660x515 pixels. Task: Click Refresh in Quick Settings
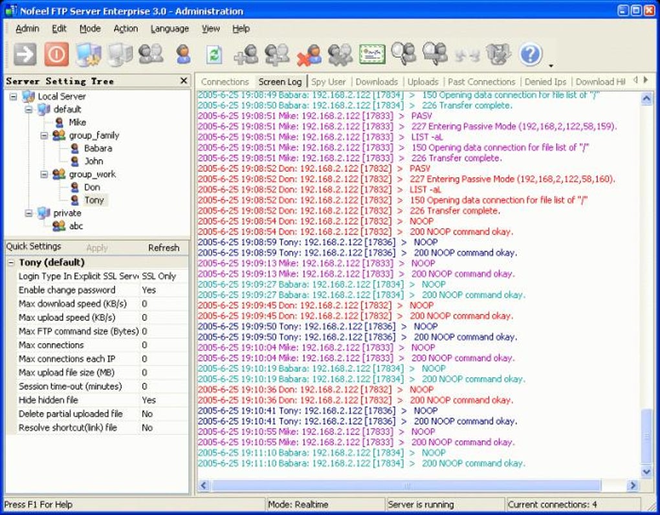coord(164,248)
